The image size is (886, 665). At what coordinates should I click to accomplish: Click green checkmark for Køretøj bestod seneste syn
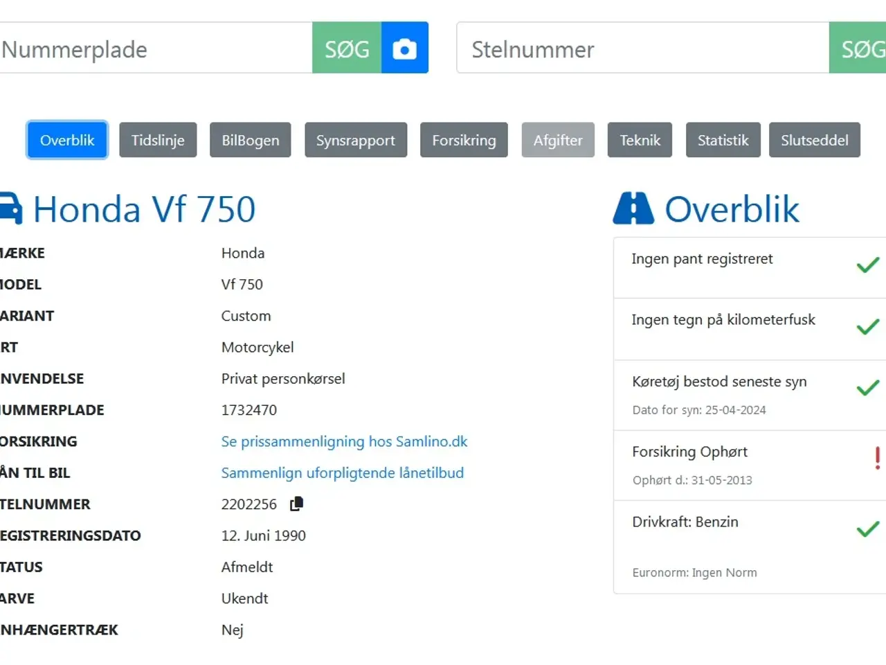point(867,387)
